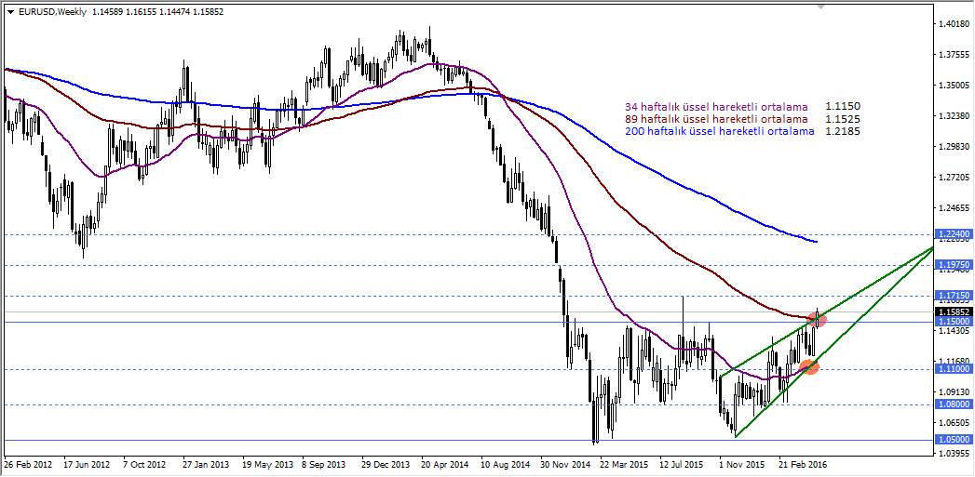The image size is (975, 477).
Task: Click the 1.22400 price level label
Action: [x=955, y=235]
